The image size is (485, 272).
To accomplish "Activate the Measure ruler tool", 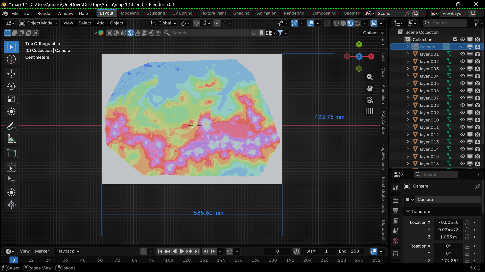I will (x=11, y=139).
